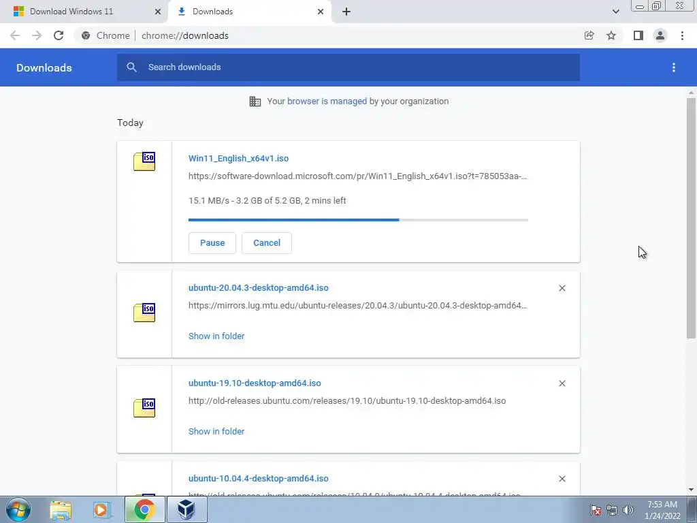Open the Chrome profile avatar
The image size is (697, 523).
click(660, 35)
